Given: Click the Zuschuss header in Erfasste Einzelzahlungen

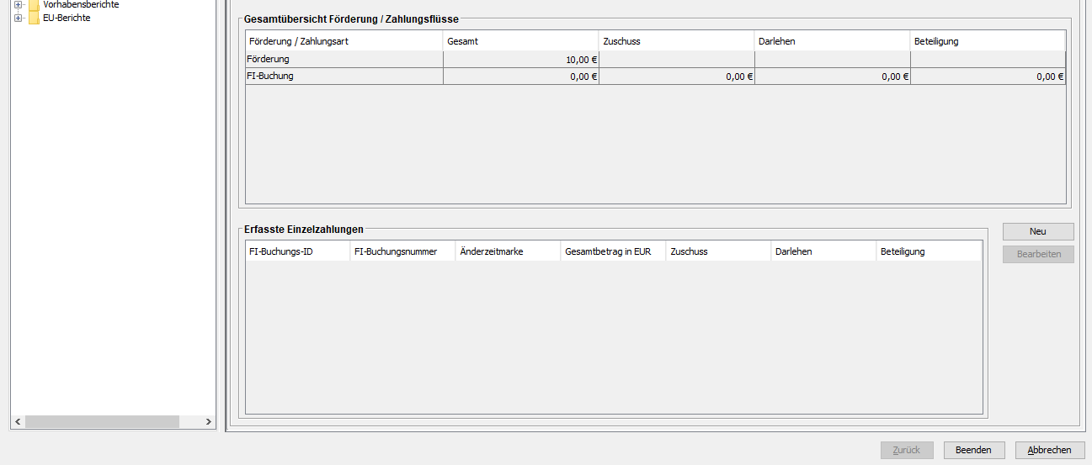Looking at the screenshot, I should [718, 251].
